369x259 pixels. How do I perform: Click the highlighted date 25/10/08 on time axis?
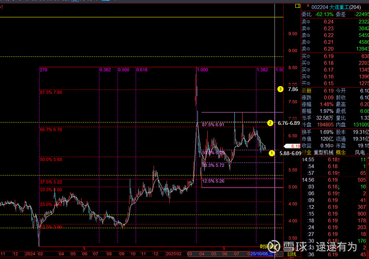[x=262, y=254]
